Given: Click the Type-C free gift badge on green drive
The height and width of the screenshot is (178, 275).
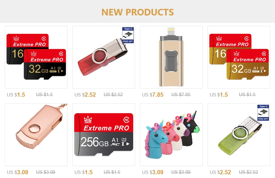Looking at the screenshot, I should (x=263, y=113).
